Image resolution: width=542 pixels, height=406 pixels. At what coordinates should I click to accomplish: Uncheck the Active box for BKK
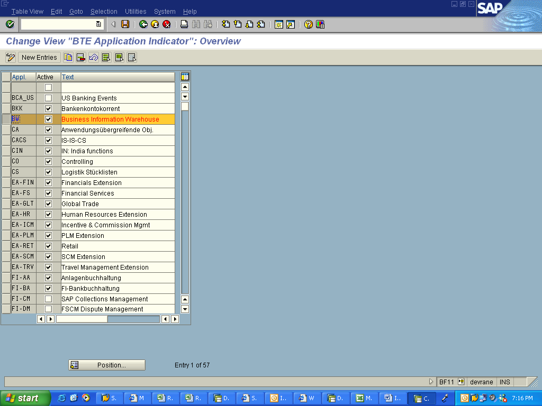click(x=48, y=109)
